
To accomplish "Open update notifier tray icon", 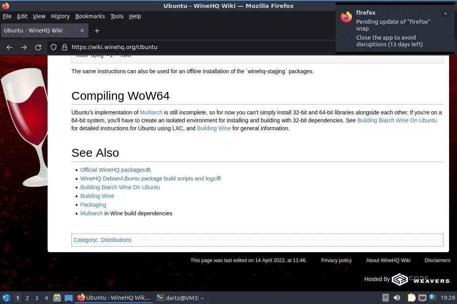I will coord(432,297).
